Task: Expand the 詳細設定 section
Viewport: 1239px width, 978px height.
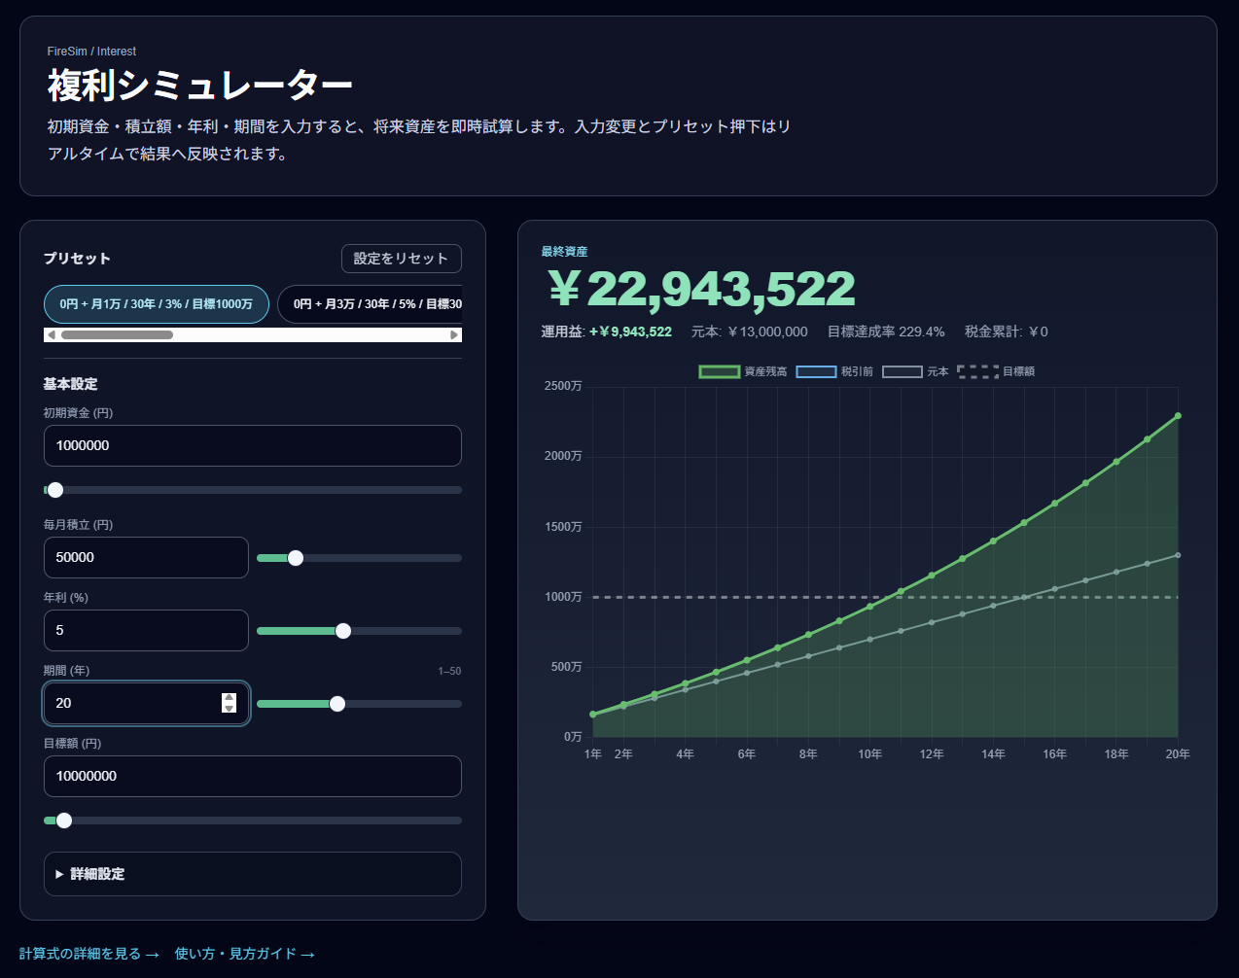Action: 97,874
